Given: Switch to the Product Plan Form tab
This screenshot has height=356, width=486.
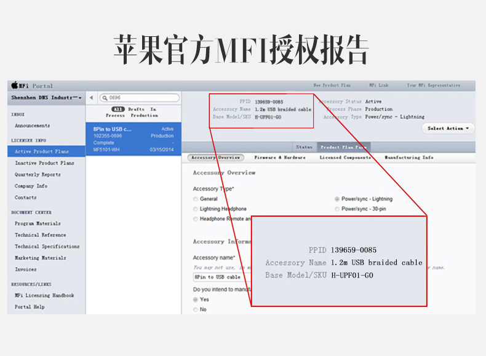Looking at the screenshot, I should point(344,147).
